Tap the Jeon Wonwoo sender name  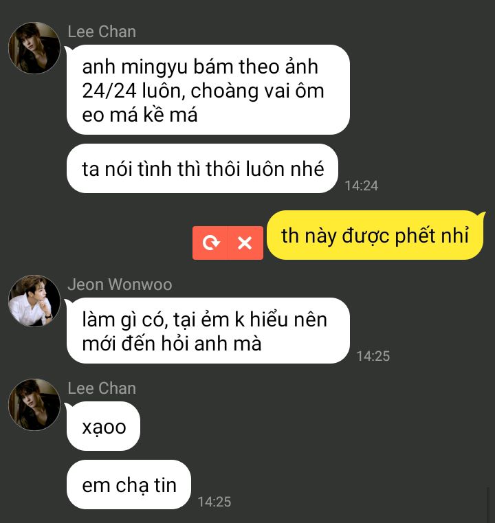point(120,285)
